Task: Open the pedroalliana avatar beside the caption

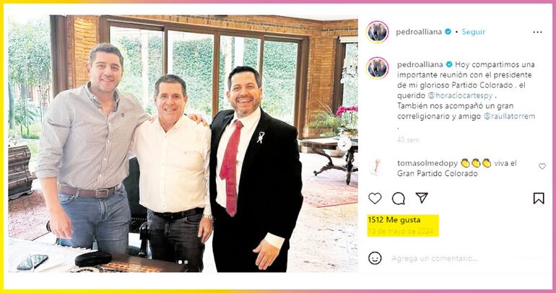Action: pos(377,68)
